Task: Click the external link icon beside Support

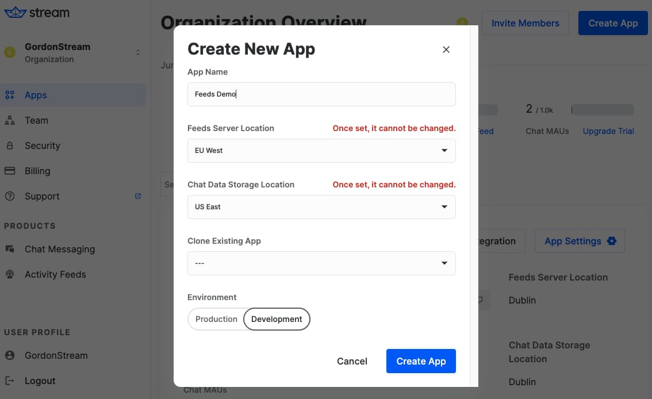Action: pos(138,195)
